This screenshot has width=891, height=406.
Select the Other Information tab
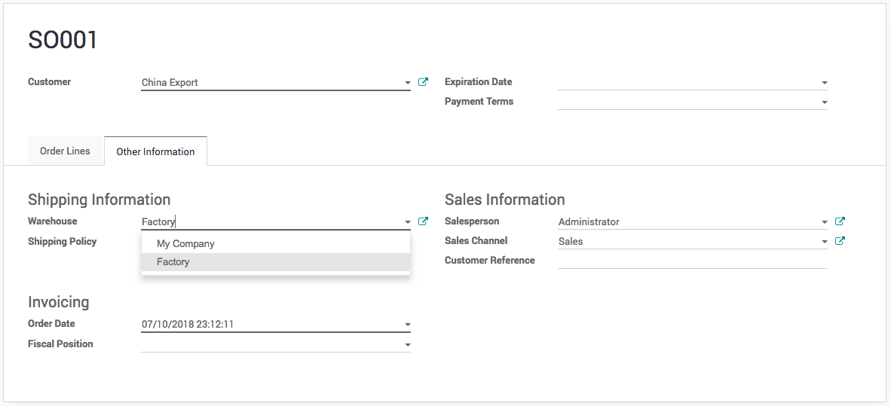pyautogui.click(x=155, y=151)
